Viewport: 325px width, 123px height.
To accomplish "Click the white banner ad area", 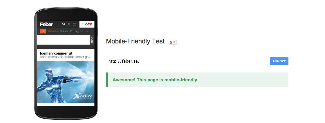I will [63, 40].
